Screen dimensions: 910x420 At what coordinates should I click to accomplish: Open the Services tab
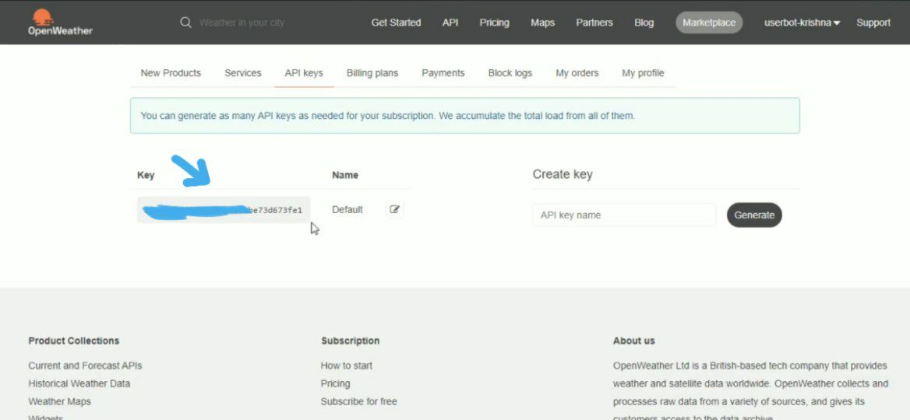coord(243,73)
